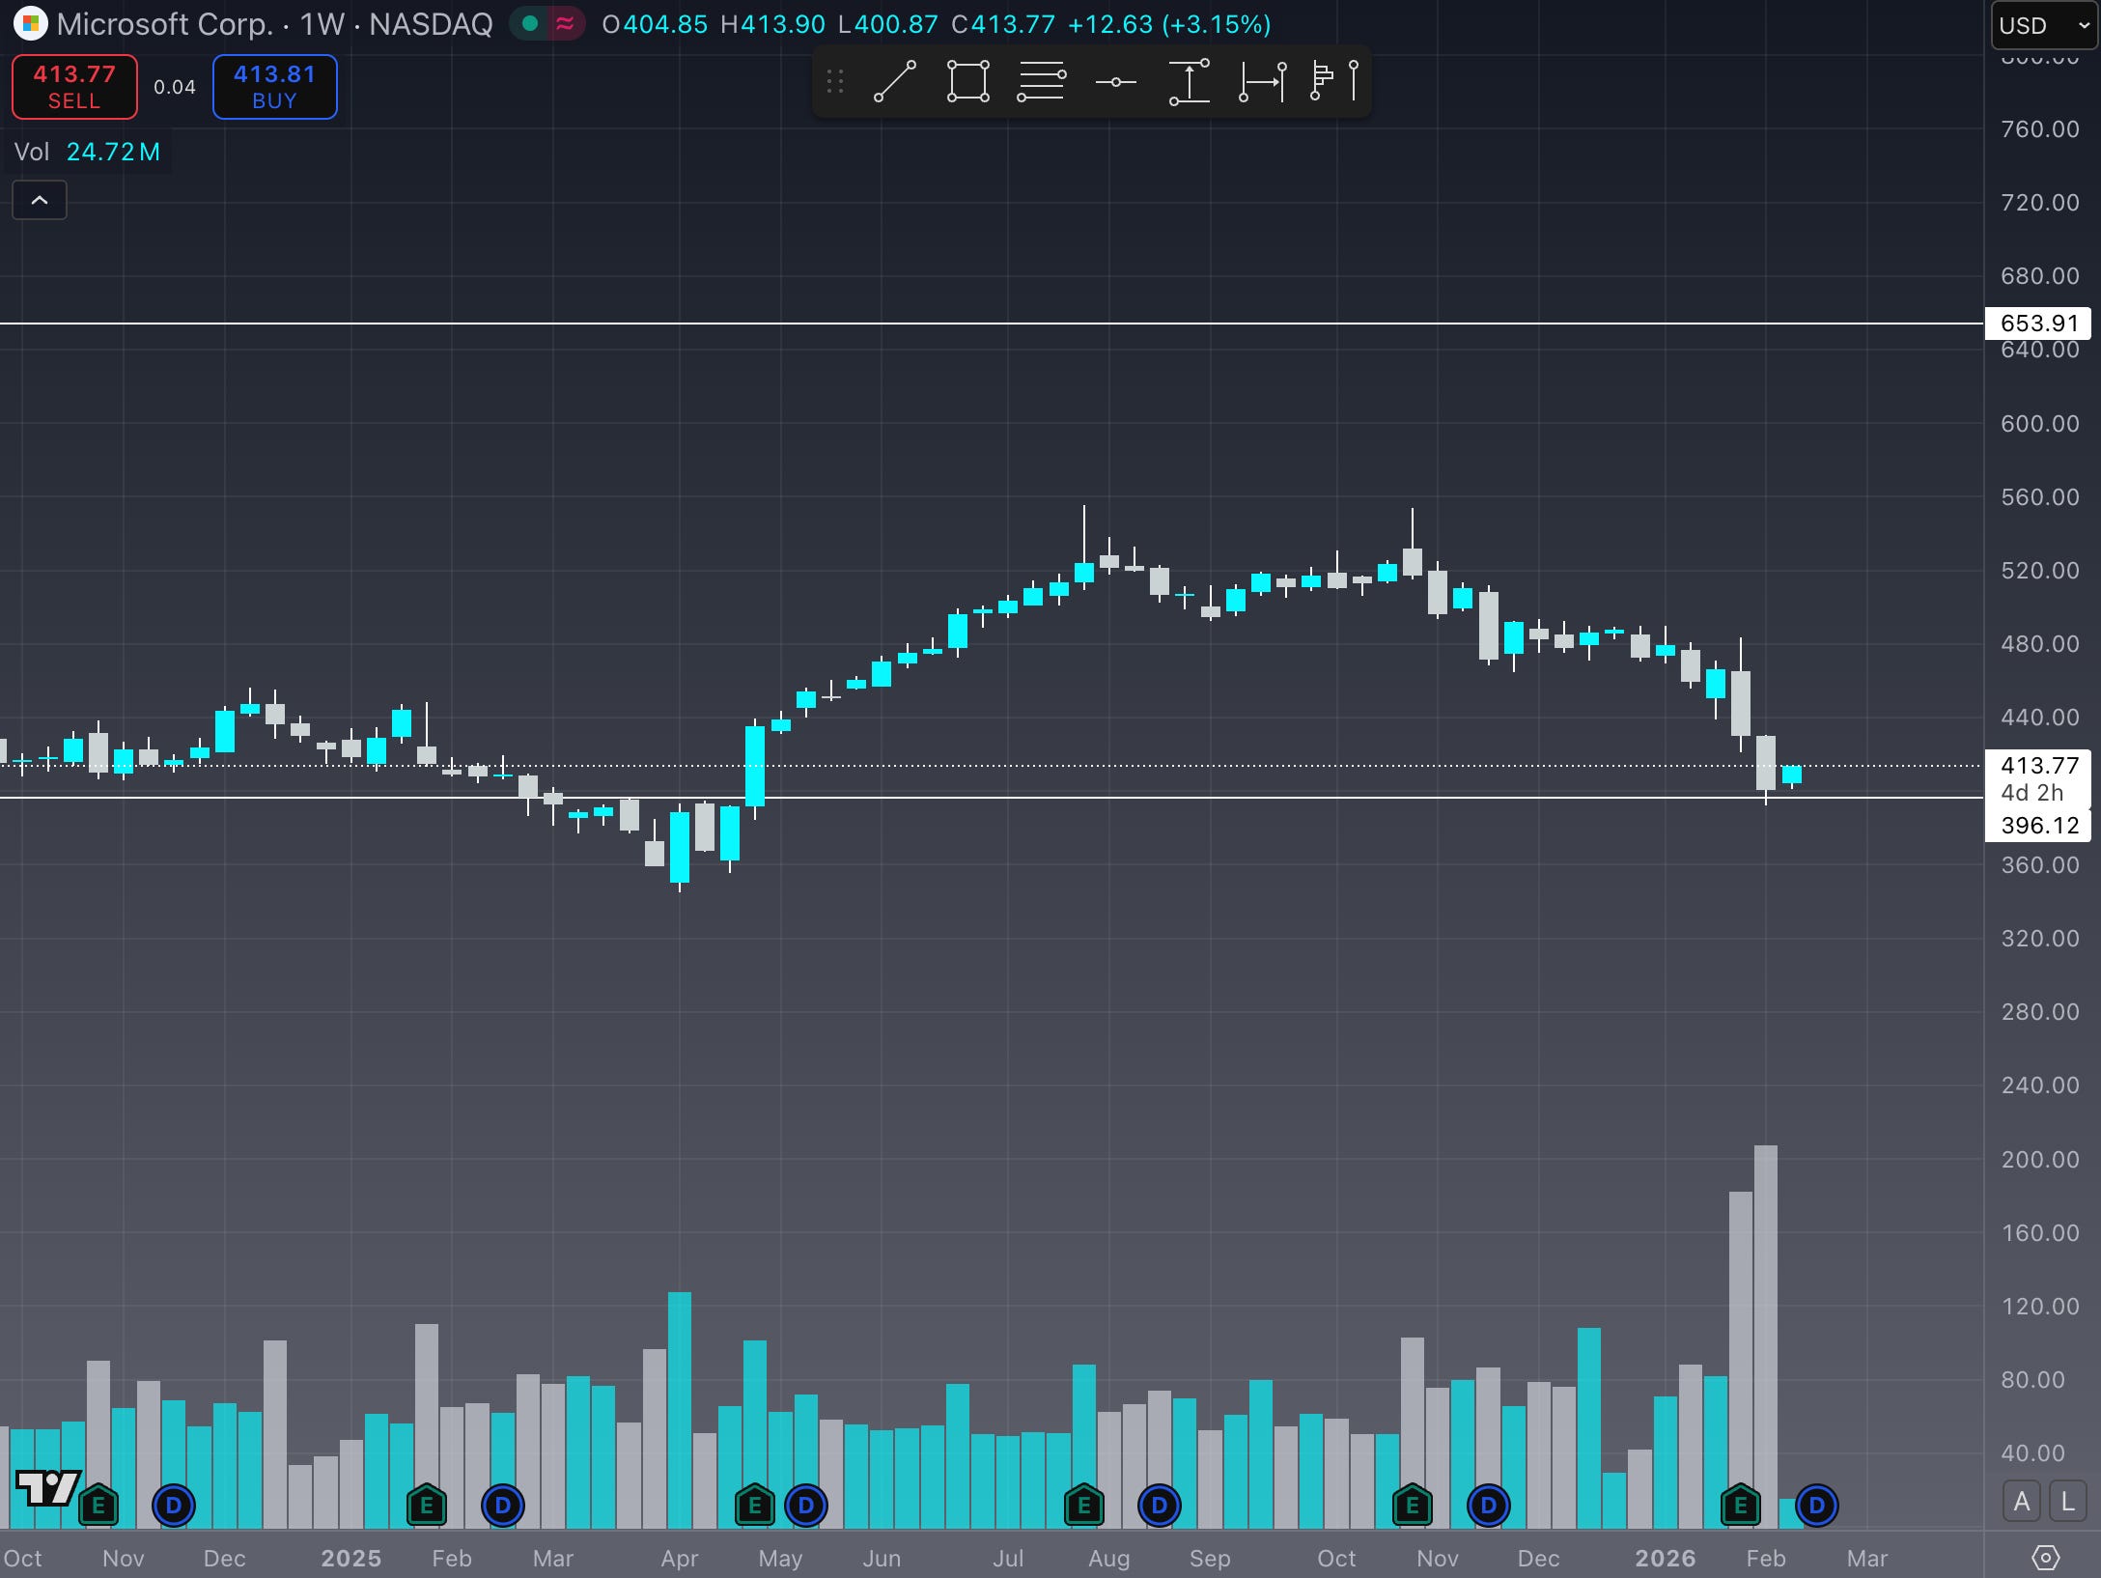Open the earnings marker just before Feb 2026
This screenshot has height=1578, width=2101.
pos(1741,1506)
